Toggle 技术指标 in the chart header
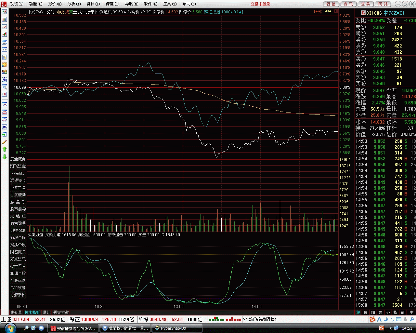Viewport: 416px width, 333px height. point(86,12)
